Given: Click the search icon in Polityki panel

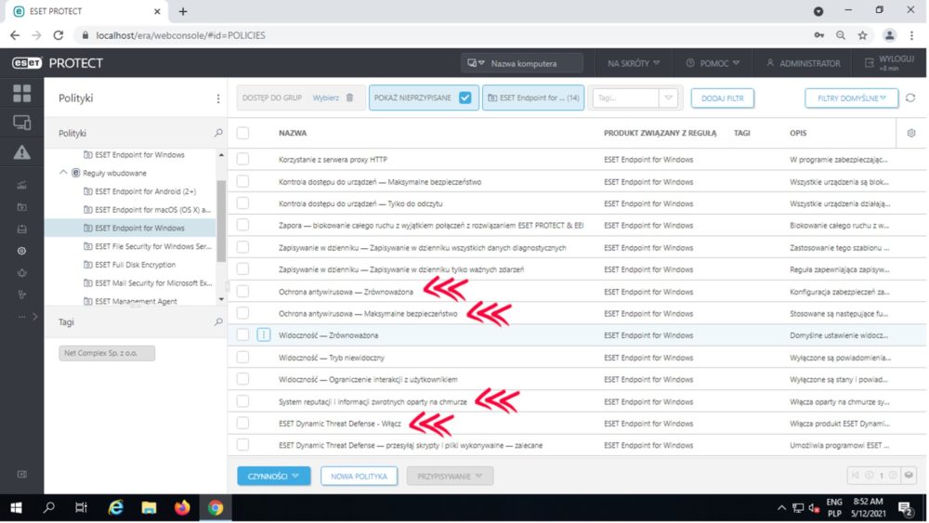Looking at the screenshot, I should click(x=218, y=133).
